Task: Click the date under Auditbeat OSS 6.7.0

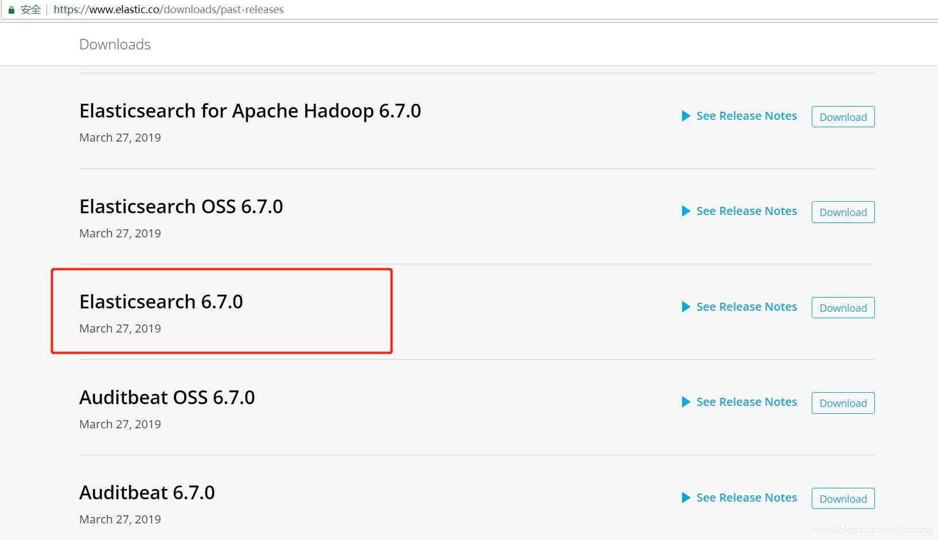Action: [120, 424]
